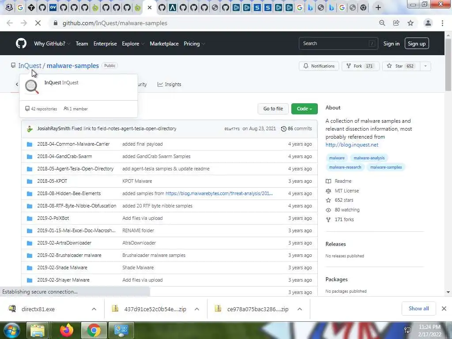452x339 pixels.
Task: Click folder icon for 2018-05-KPOT
Action: [30, 181]
